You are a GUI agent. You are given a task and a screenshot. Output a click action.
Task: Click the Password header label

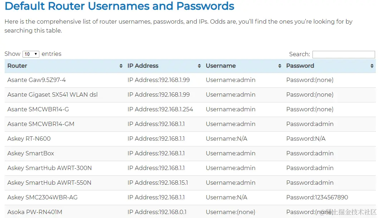coord(300,66)
